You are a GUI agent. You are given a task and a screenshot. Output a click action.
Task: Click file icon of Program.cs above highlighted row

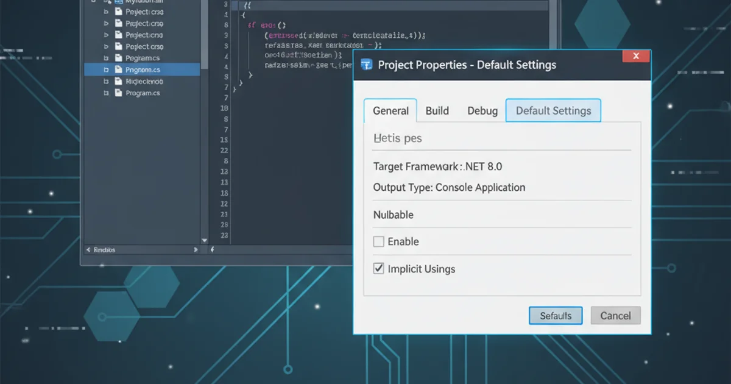point(118,58)
